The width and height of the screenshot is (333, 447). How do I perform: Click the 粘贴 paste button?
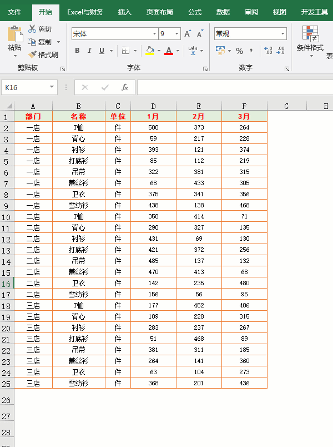pos(15,38)
